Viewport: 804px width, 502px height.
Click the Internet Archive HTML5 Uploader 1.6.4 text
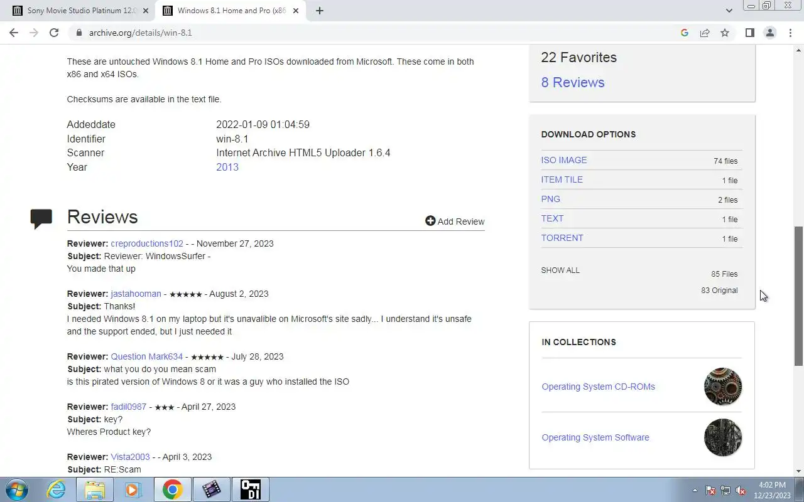(x=303, y=152)
